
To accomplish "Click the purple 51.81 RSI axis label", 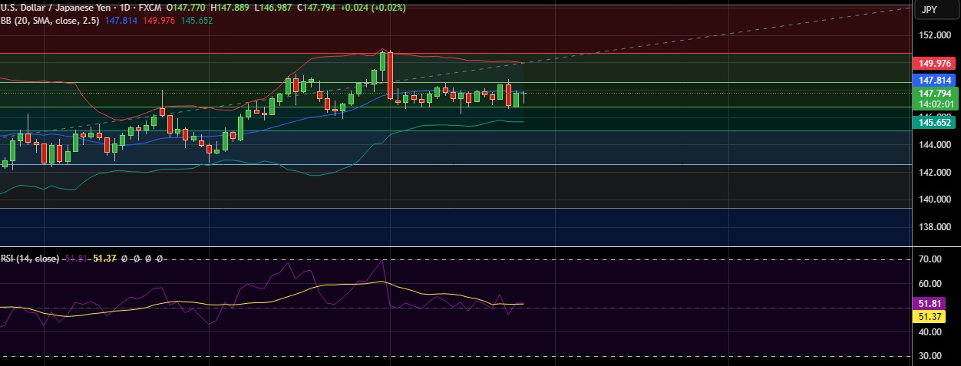I will click(930, 303).
